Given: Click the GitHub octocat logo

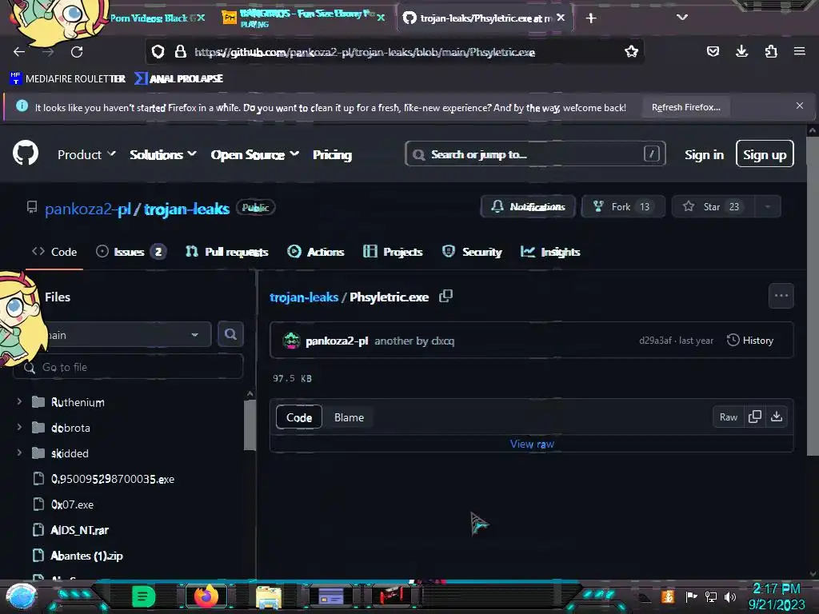Looking at the screenshot, I should pyautogui.click(x=26, y=154).
